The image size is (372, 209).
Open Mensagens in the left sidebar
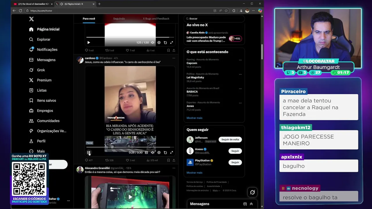42,60
